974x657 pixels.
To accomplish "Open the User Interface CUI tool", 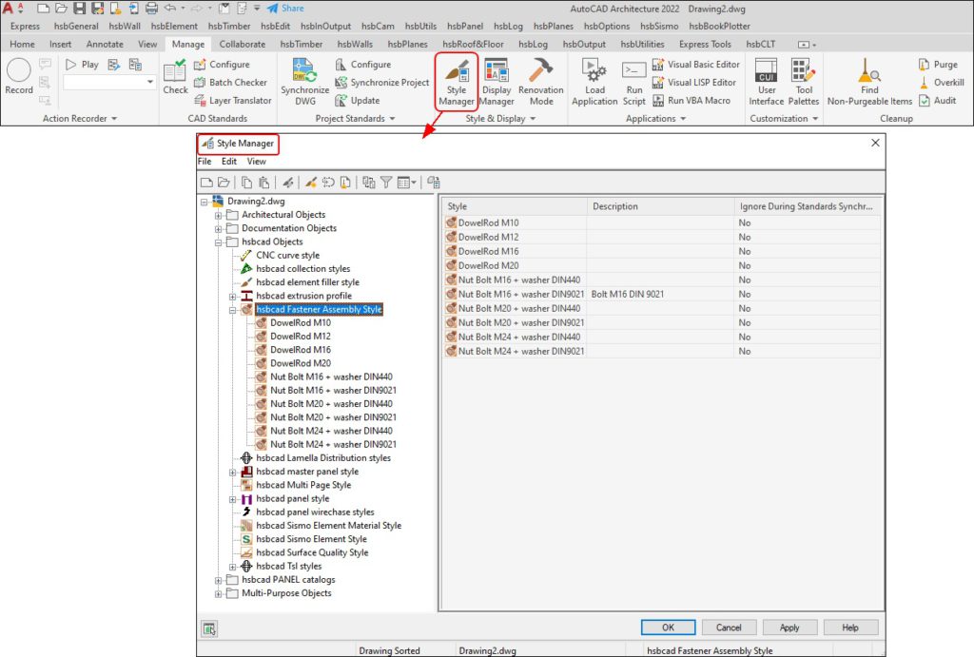I will point(766,83).
